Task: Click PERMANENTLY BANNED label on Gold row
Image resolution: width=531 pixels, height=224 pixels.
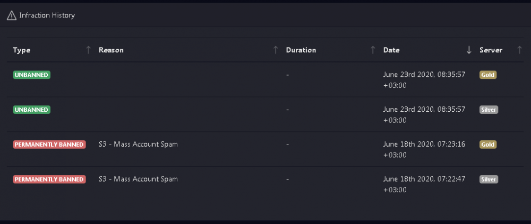Action: tap(49, 145)
